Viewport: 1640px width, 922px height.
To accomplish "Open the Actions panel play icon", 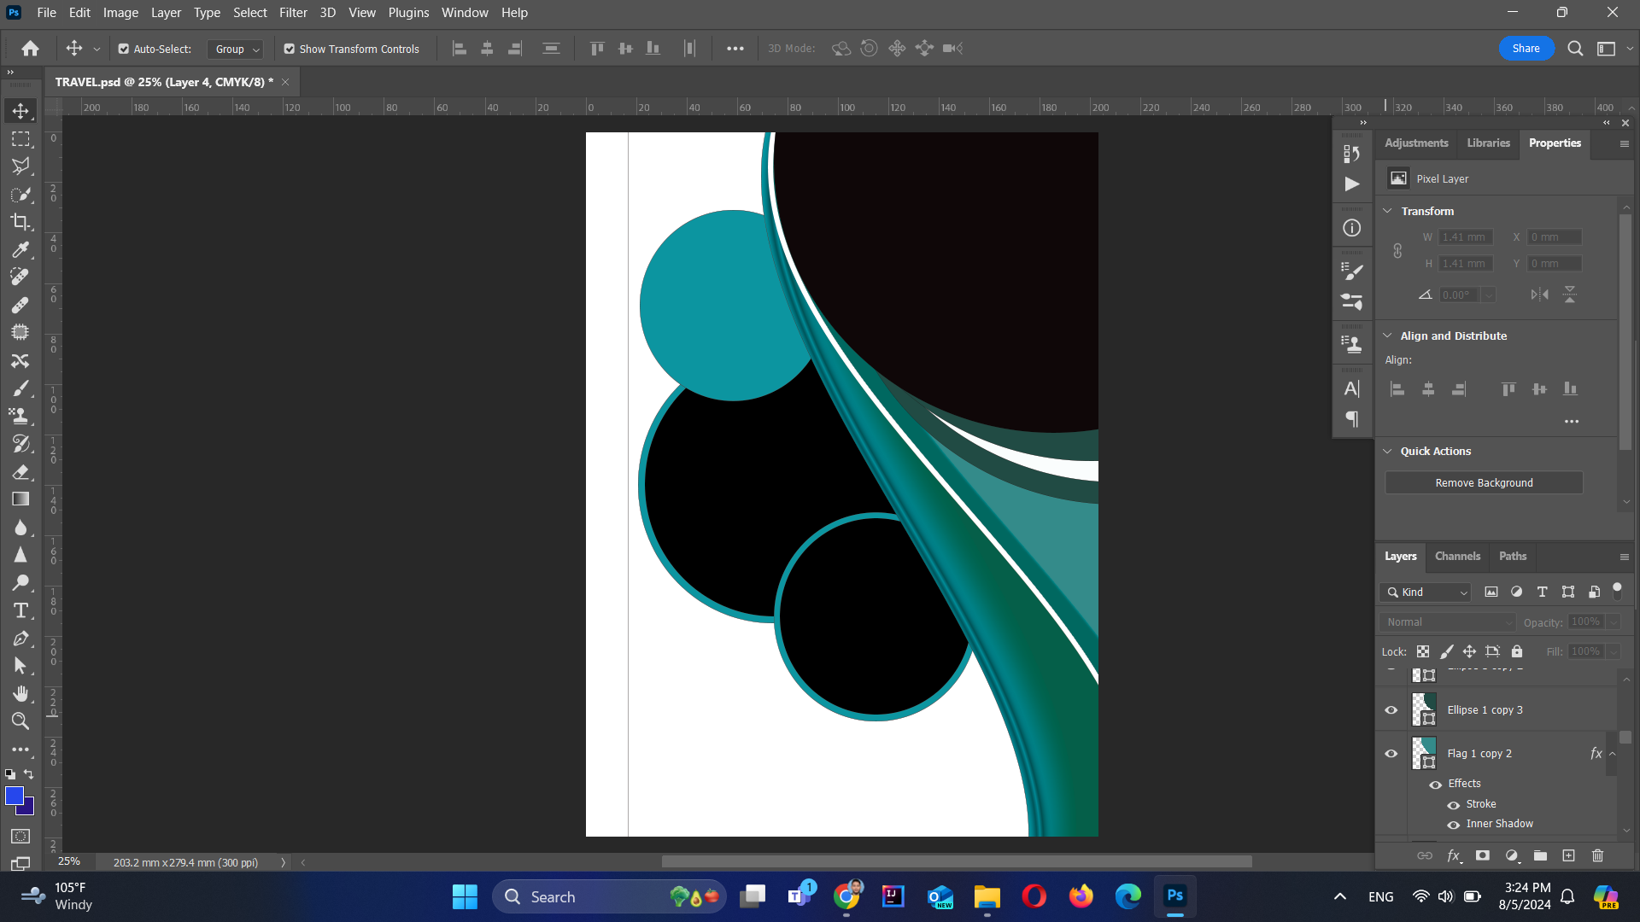I will [1351, 184].
